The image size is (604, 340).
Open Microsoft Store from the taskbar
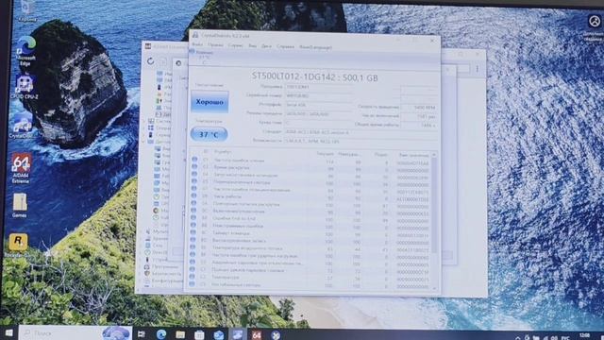coord(199,334)
